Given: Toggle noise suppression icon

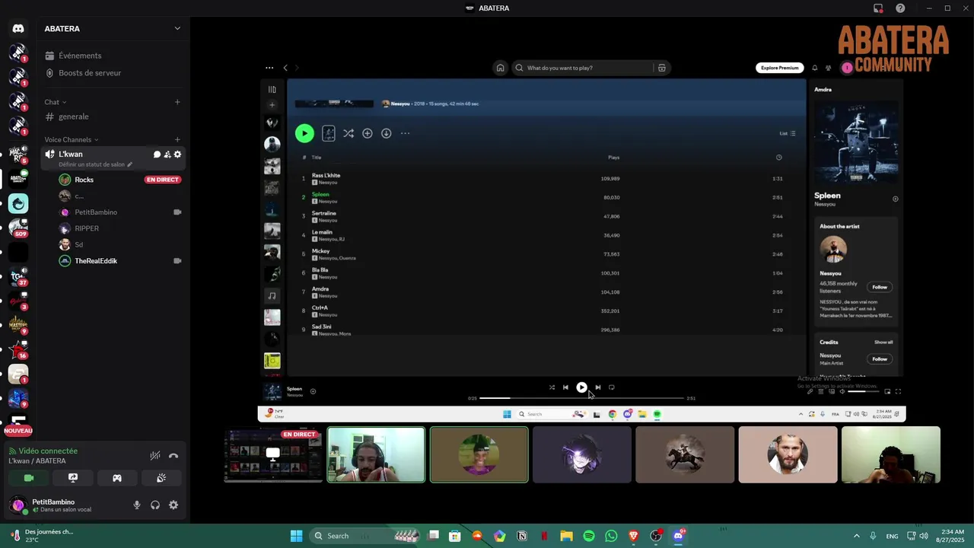Looking at the screenshot, I should pos(155,456).
